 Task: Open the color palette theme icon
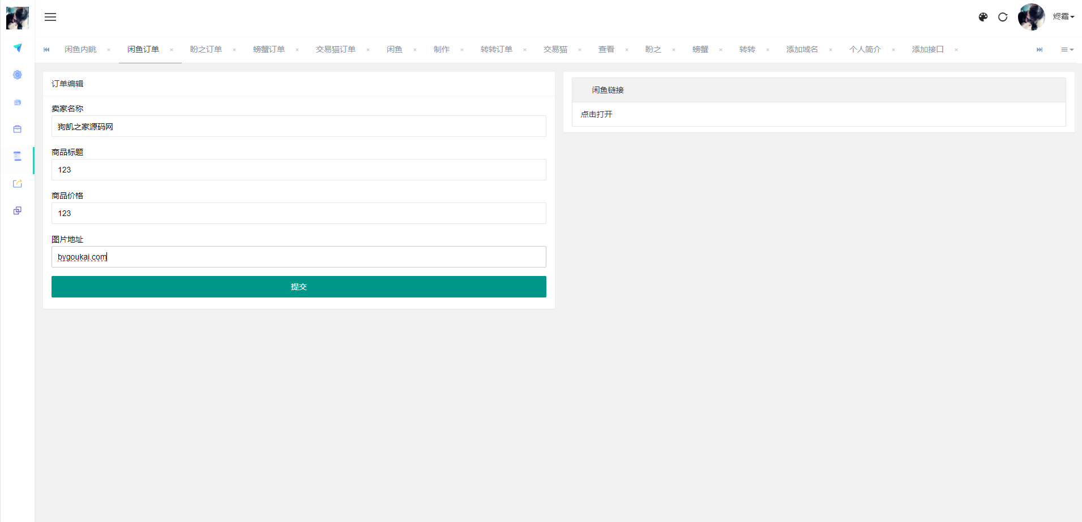pyautogui.click(x=983, y=17)
